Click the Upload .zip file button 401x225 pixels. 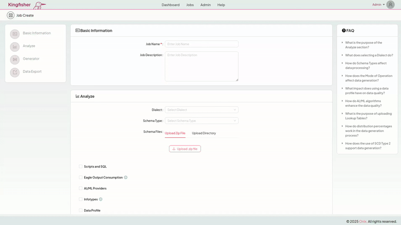click(185, 149)
